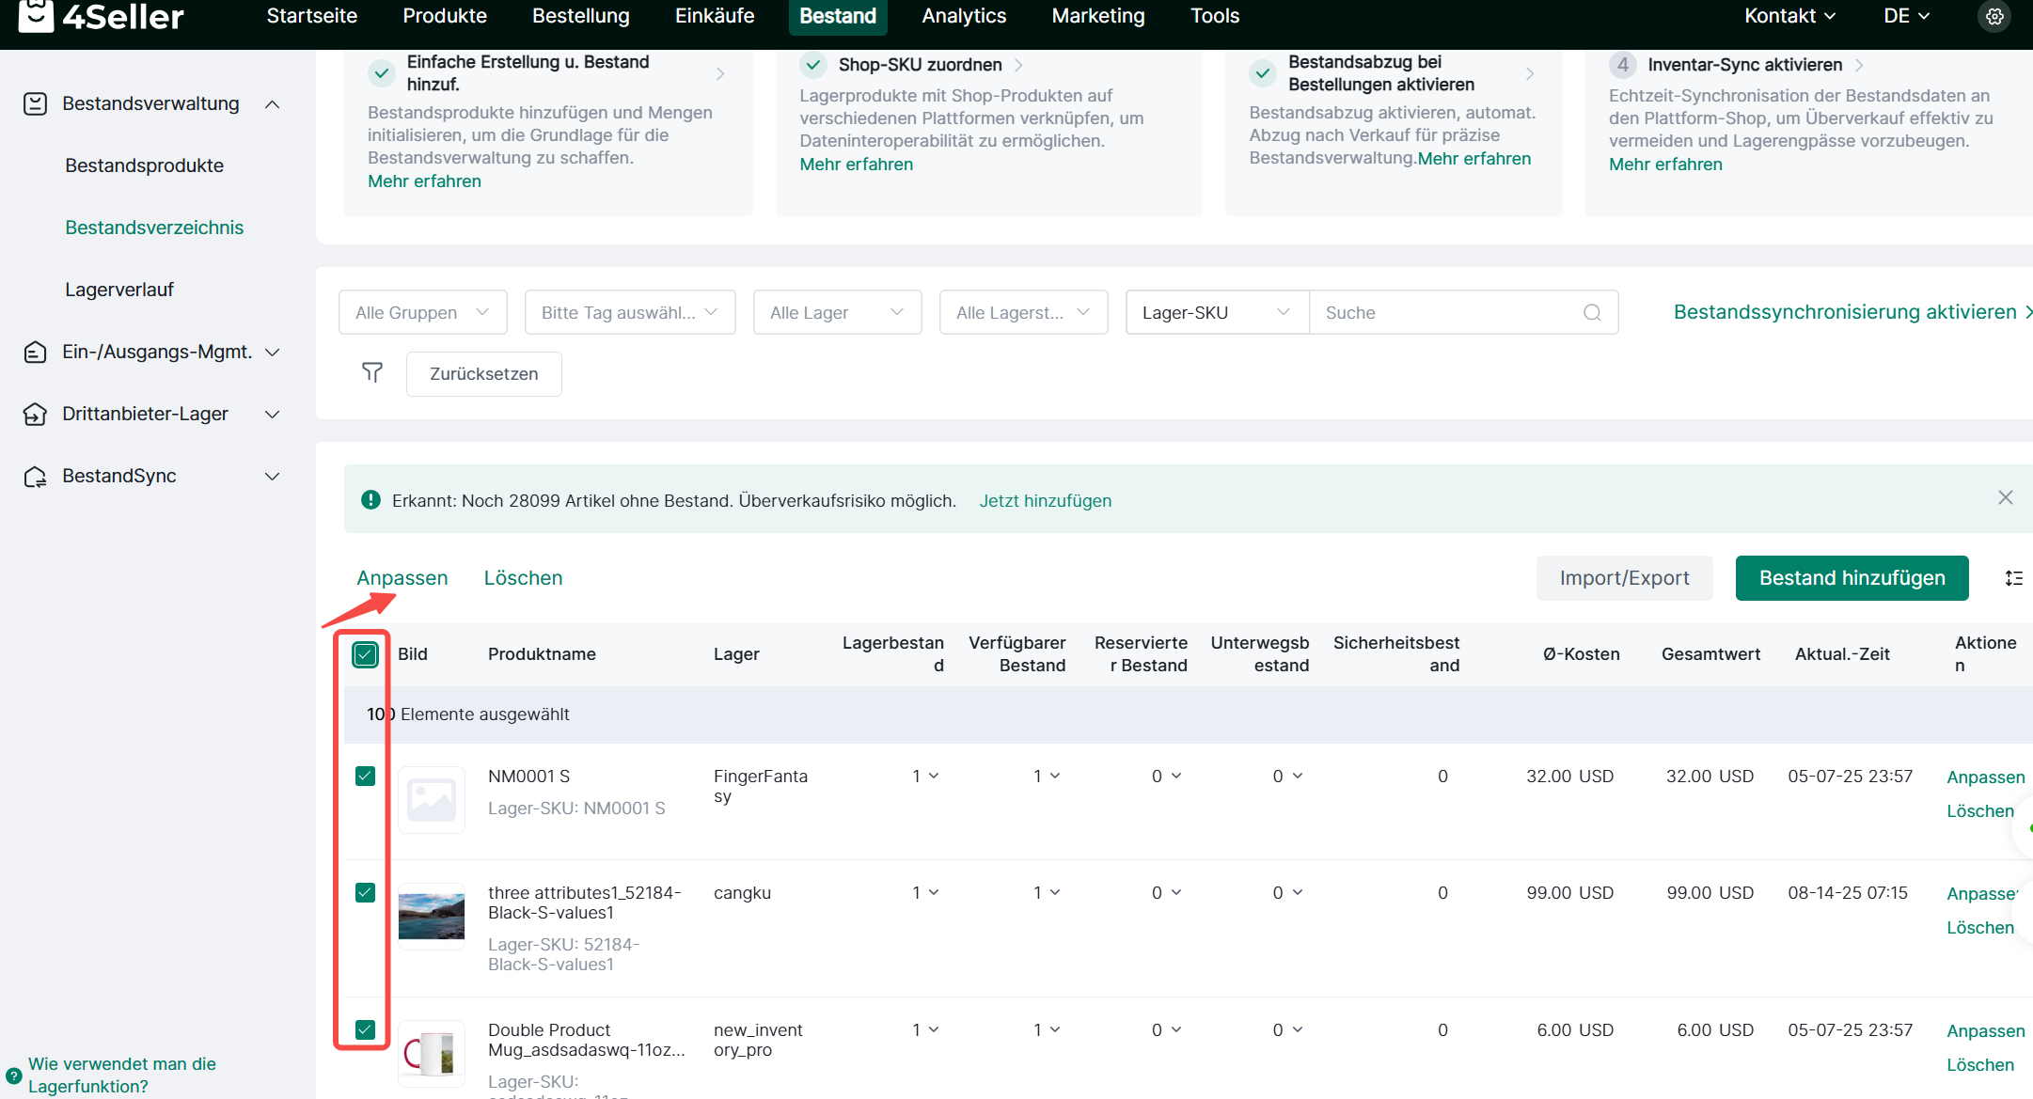Click the Drittanbieter-Lager house icon
Screen dimensions: 2033x1099
click(35, 414)
